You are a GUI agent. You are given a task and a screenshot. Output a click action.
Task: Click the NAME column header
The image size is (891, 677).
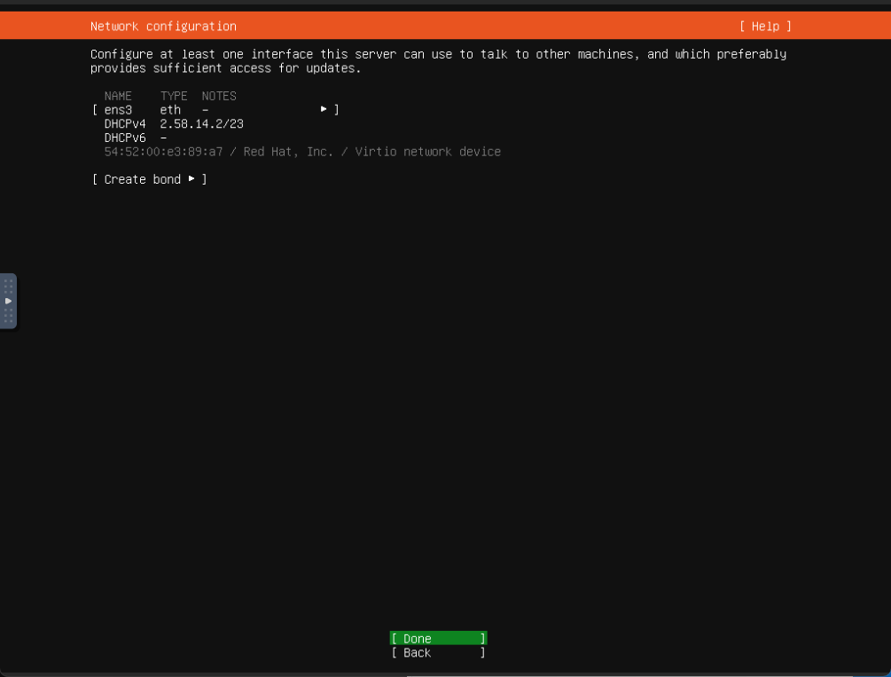118,96
